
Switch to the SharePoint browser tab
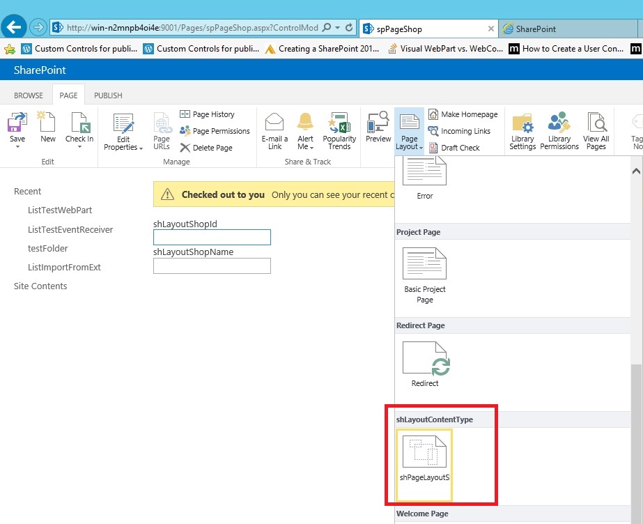[x=568, y=29]
